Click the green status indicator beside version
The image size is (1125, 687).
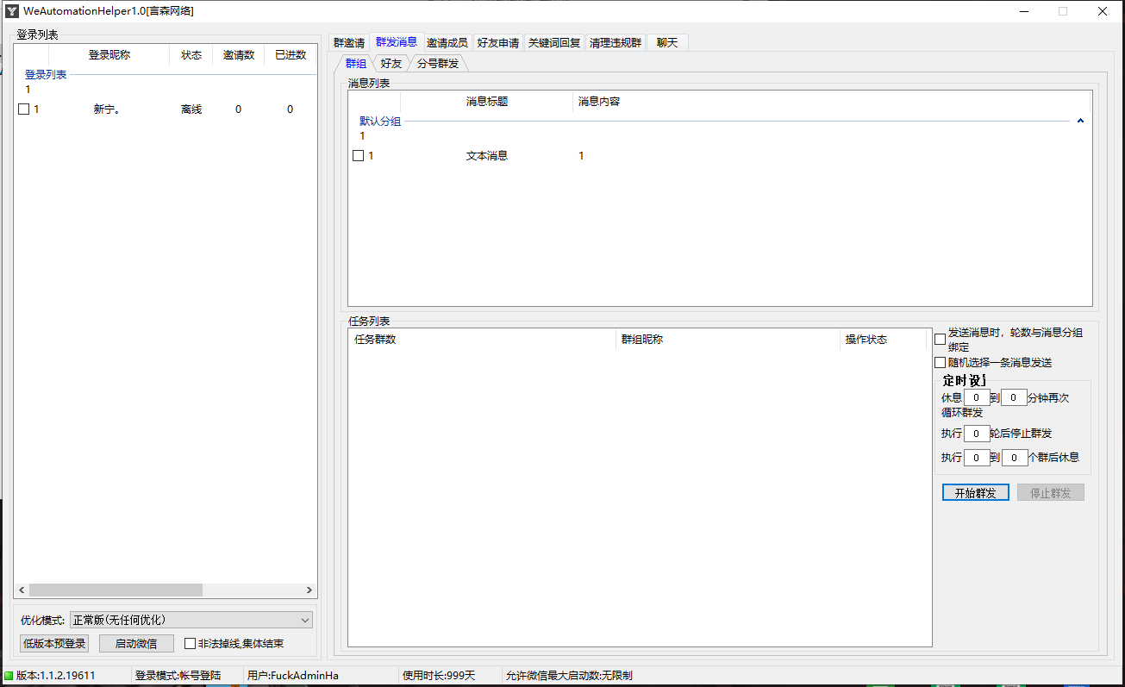(9, 676)
